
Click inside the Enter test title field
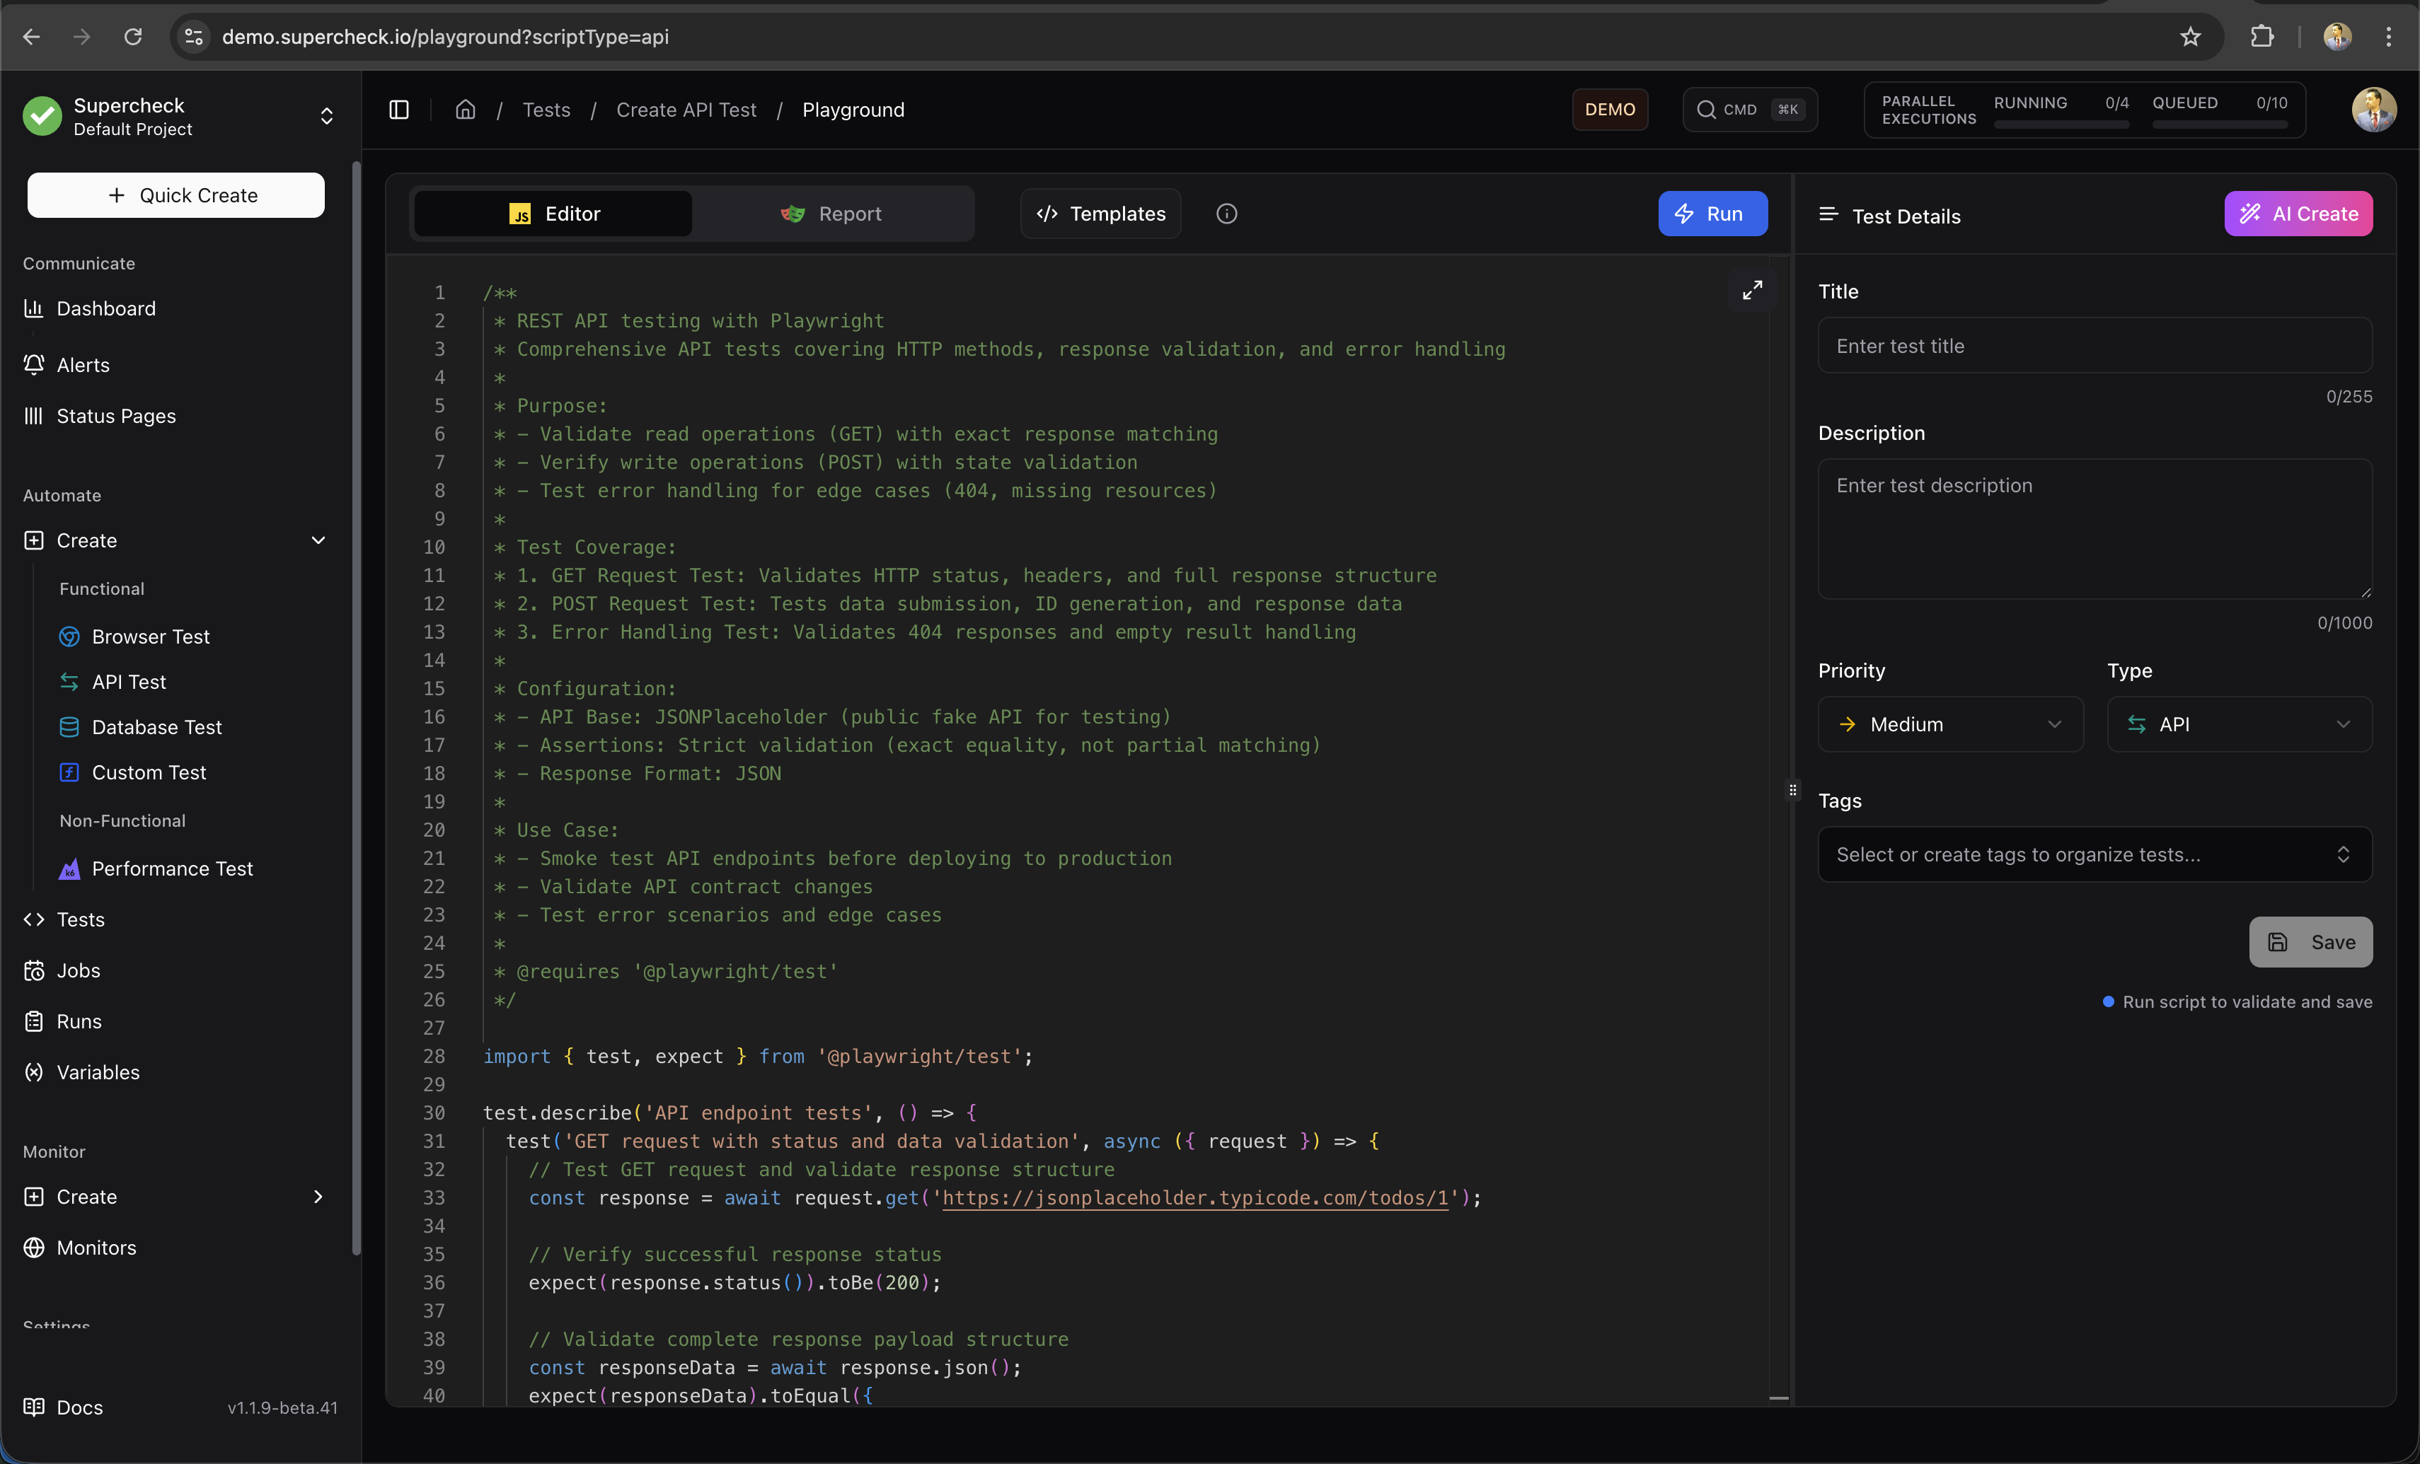tap(2094, 344)
